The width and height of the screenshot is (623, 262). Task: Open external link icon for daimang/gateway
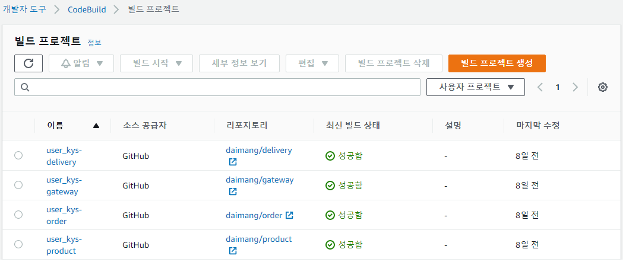233,191
